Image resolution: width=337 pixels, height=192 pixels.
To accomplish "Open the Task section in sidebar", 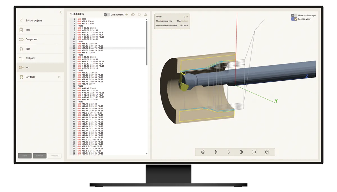I will 28,30.
